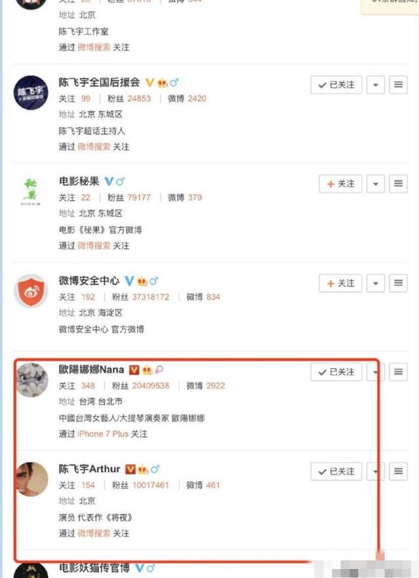Open list menu icon for 电影秘果
Viewport: 419px width, 578px height.
(x=398, y=183)
